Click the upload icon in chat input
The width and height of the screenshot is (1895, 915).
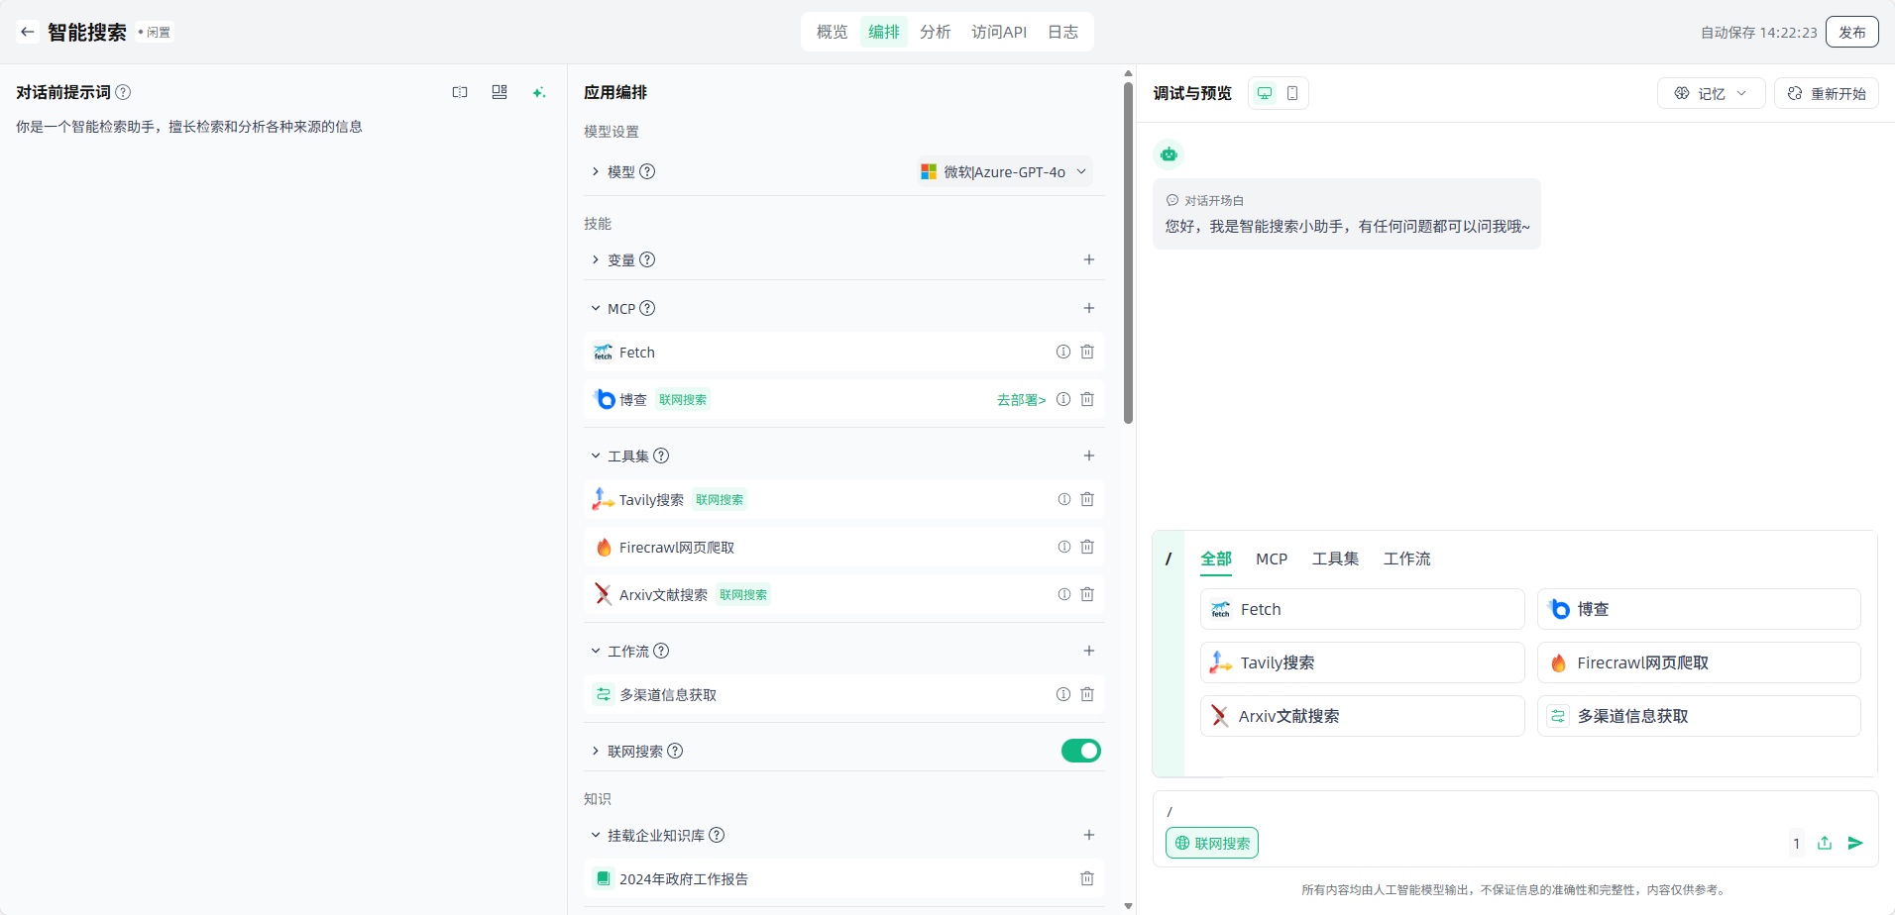click(1825, 843)
